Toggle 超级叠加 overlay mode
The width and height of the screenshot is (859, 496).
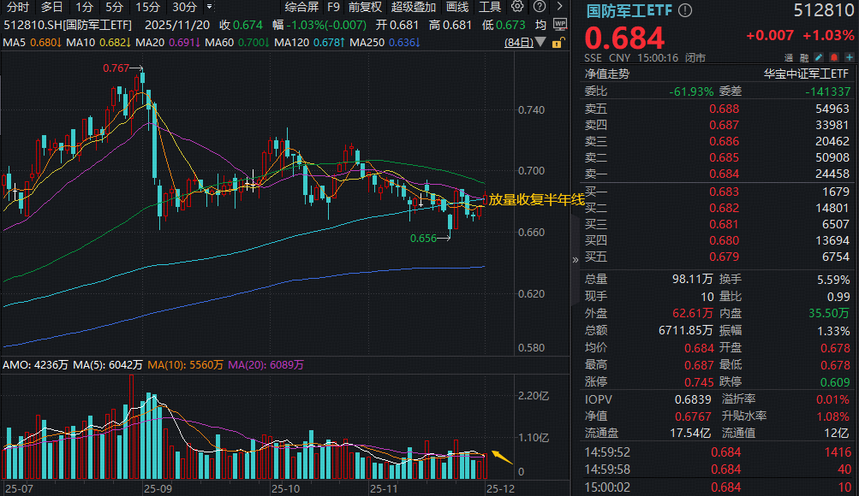click(413, 7)
